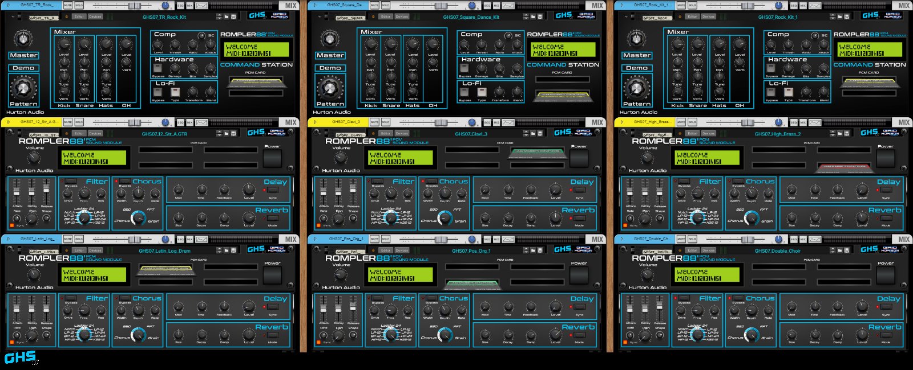
Task: Fold GHS07_Double_Ch device with strip triangle
Action: point(621,239)
